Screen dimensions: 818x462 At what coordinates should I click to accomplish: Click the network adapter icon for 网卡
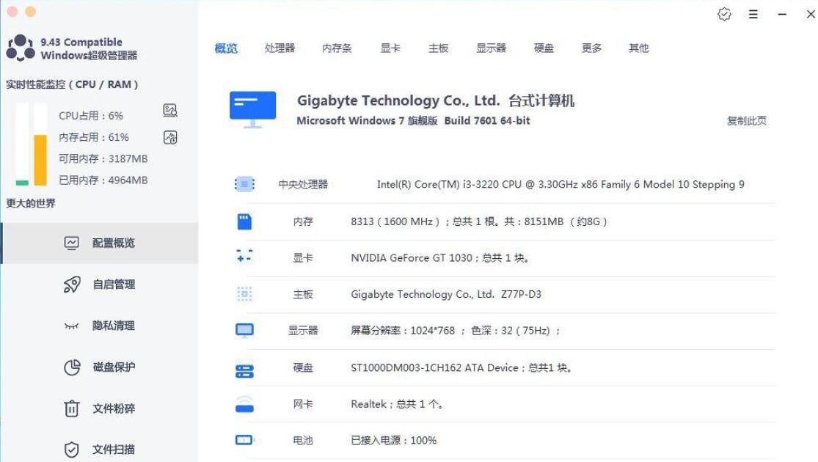coord(244,405)
